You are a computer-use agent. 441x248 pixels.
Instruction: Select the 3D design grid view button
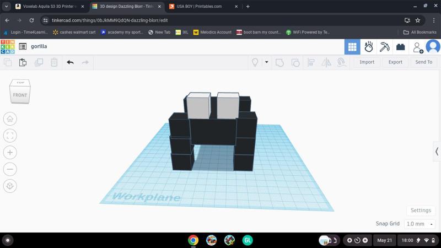pyautogui.click(x=352, y=47)
